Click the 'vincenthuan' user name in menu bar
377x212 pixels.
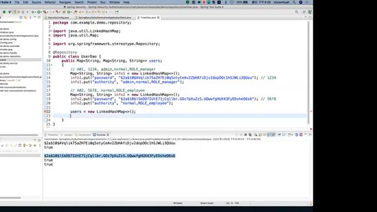pyautogui.click(x=282, y=2)
